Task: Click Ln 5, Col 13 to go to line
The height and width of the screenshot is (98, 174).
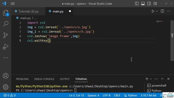Action: 77,95
